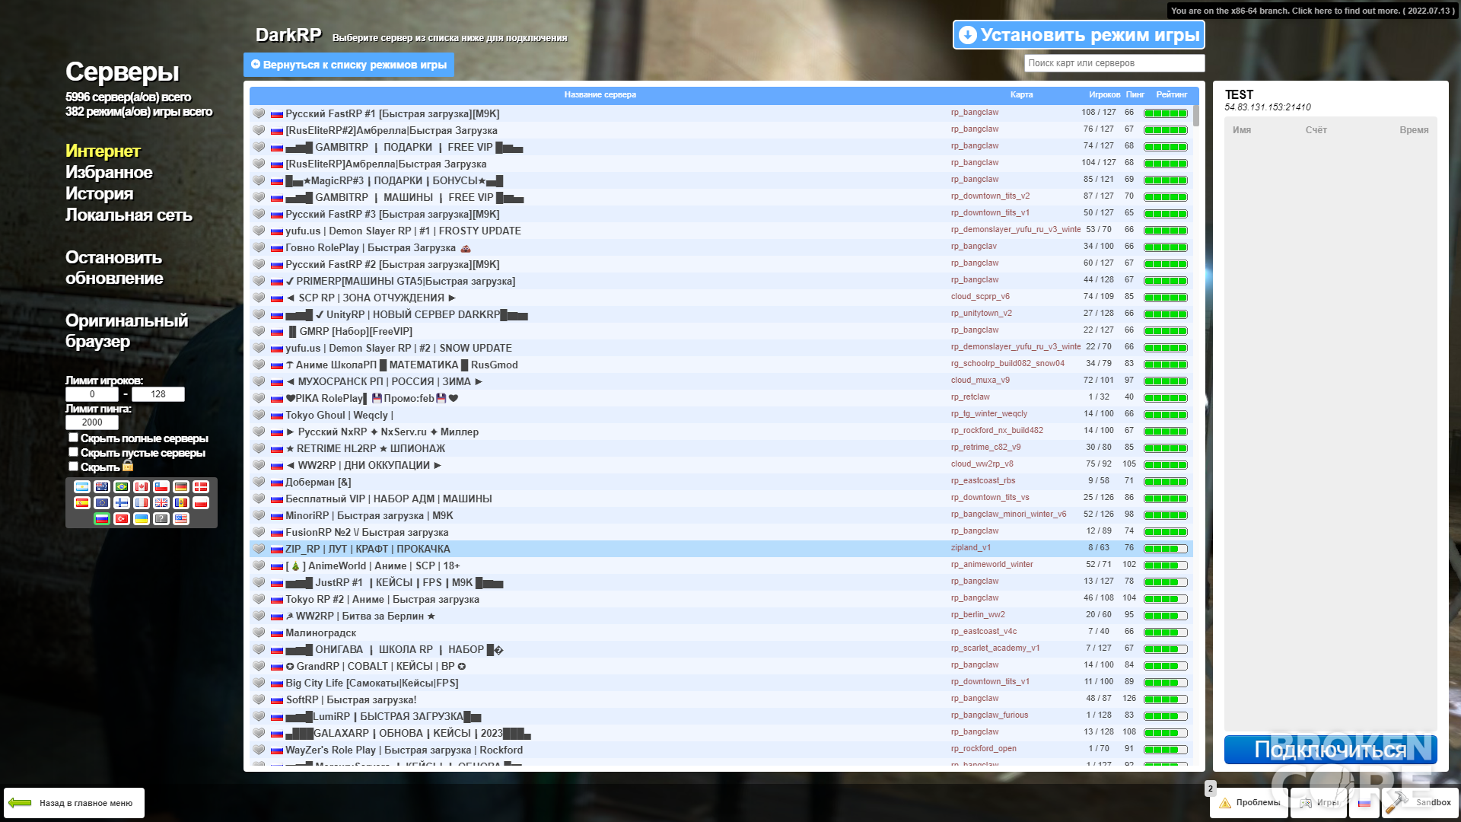Viewport: 1461px width, 822px height.
Task: Enable 'Скрыть полные серверы' checkbox
Action: (73, 438)
